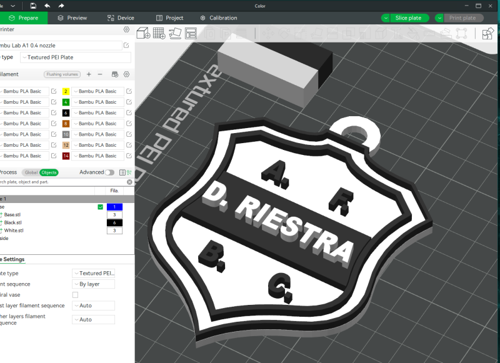This screenshot has height=363, width=500.
Task: Open first layer filament sequence Auto dropdown
Action: tap(93, 306)
